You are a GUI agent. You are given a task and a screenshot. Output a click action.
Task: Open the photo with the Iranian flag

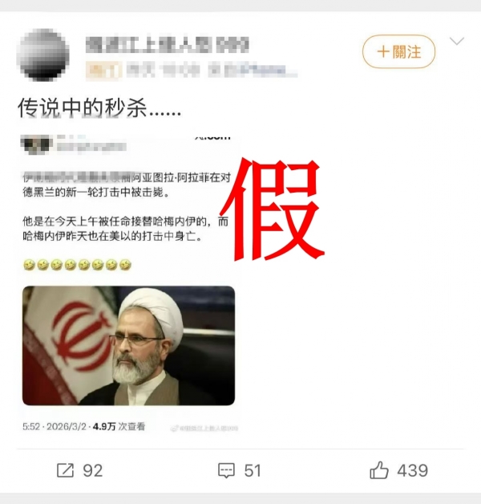coord(129,346)
